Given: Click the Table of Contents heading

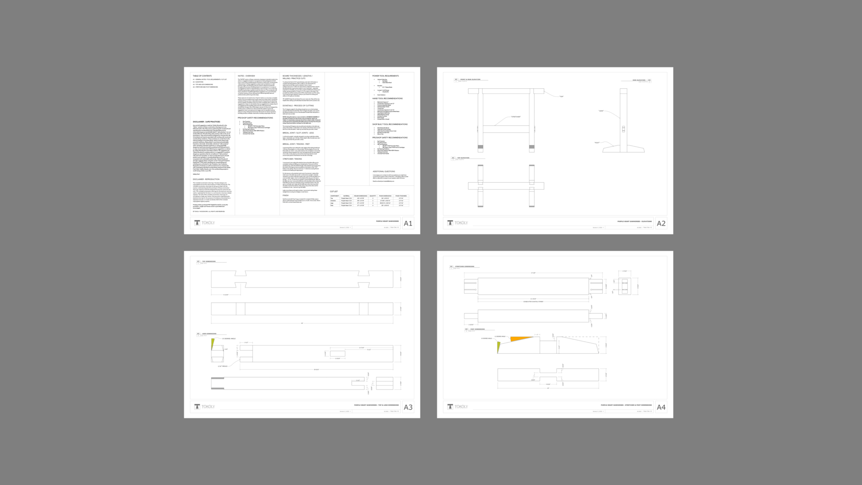Looking at the screenshot, I should 202,76.
